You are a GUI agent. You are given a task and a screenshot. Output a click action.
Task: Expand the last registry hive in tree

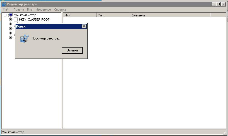[x=10, y=37]
